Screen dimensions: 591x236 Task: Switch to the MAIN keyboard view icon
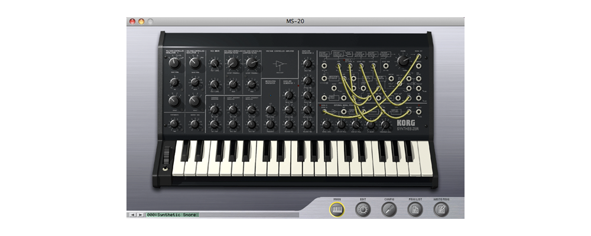(337, 209)
